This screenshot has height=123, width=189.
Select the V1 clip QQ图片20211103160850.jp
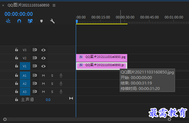101,66
